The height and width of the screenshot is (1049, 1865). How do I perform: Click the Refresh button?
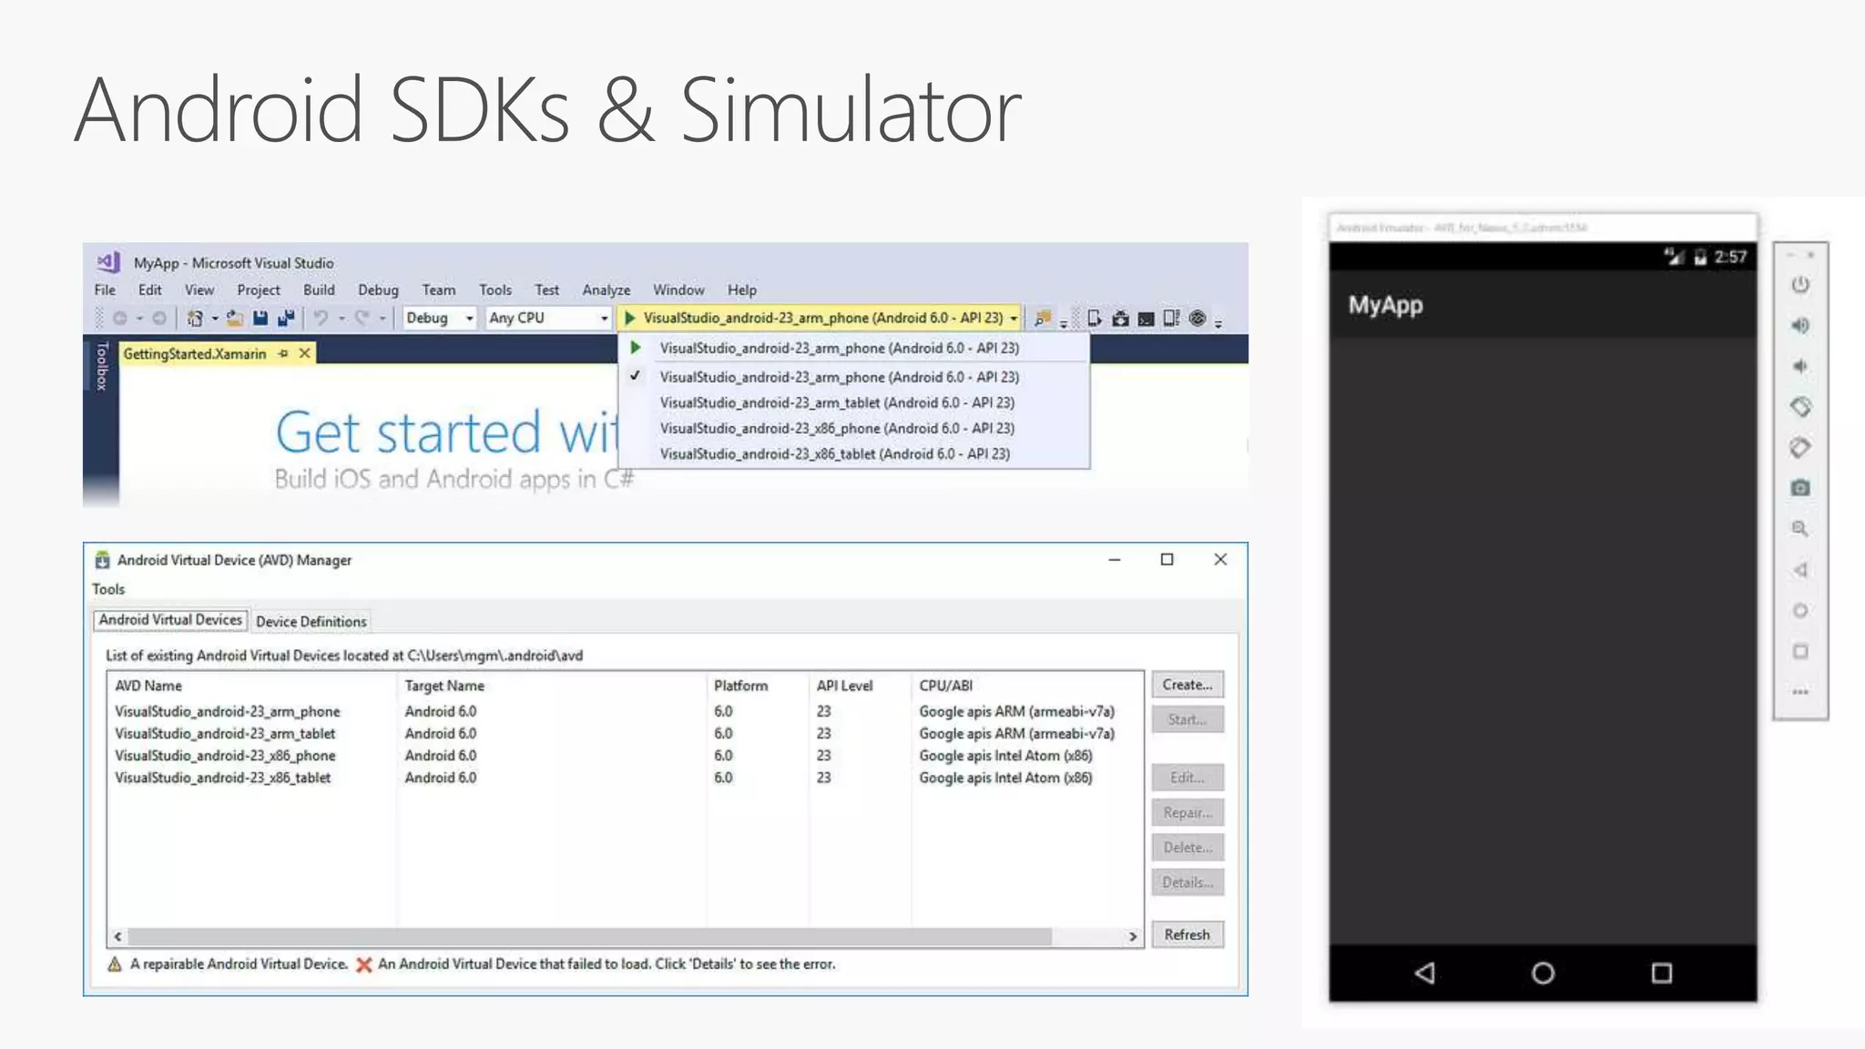point(1187,934)
